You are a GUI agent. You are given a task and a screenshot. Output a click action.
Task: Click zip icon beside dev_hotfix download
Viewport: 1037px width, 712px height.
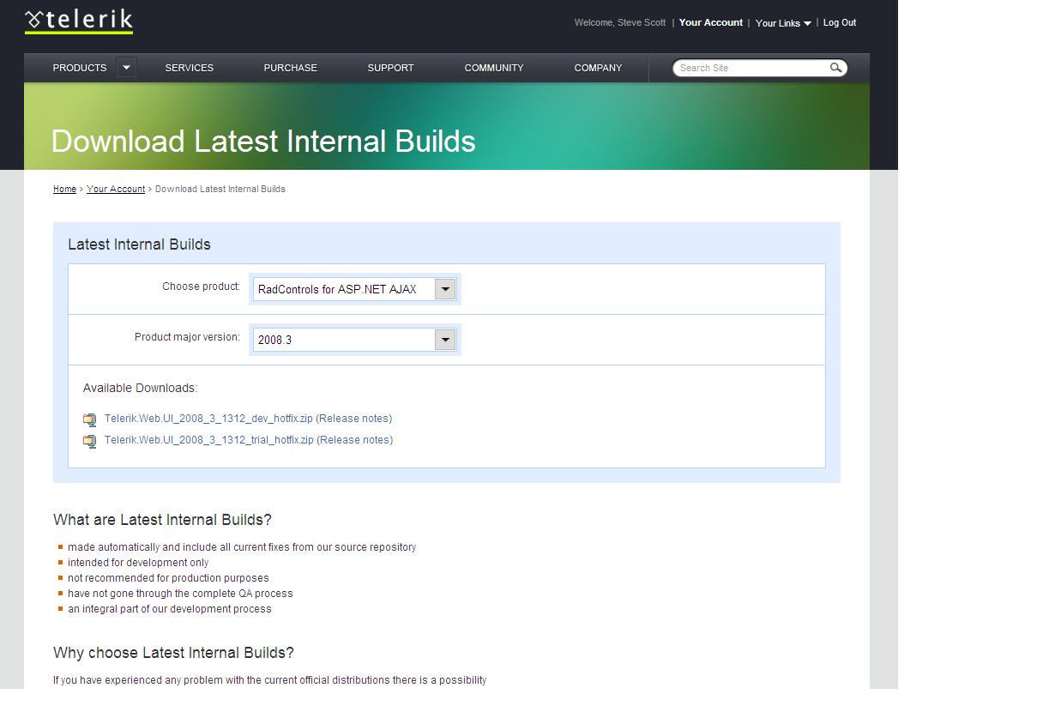pos(90,419)
